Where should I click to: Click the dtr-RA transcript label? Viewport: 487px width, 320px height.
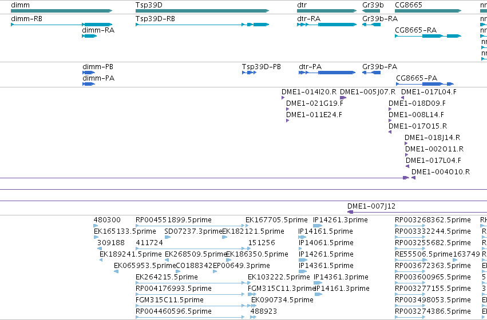coord(308,19)
